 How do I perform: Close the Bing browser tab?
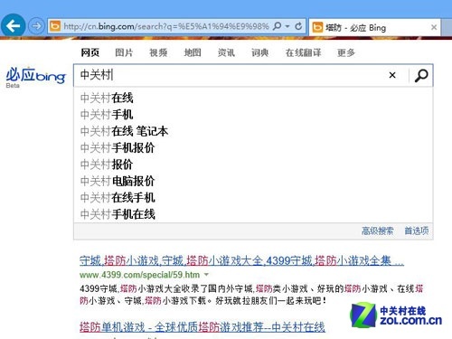(x=434, y=28)
